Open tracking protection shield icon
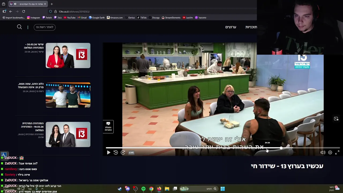This screenshot has height=193, width=343. 50,12
